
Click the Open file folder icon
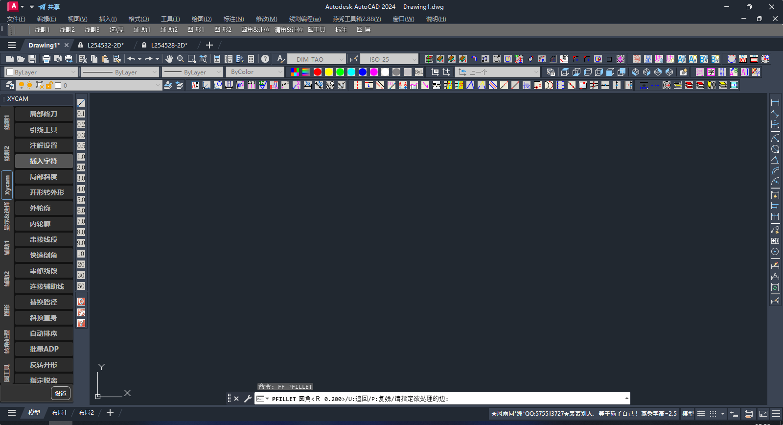tap(21, 59)
